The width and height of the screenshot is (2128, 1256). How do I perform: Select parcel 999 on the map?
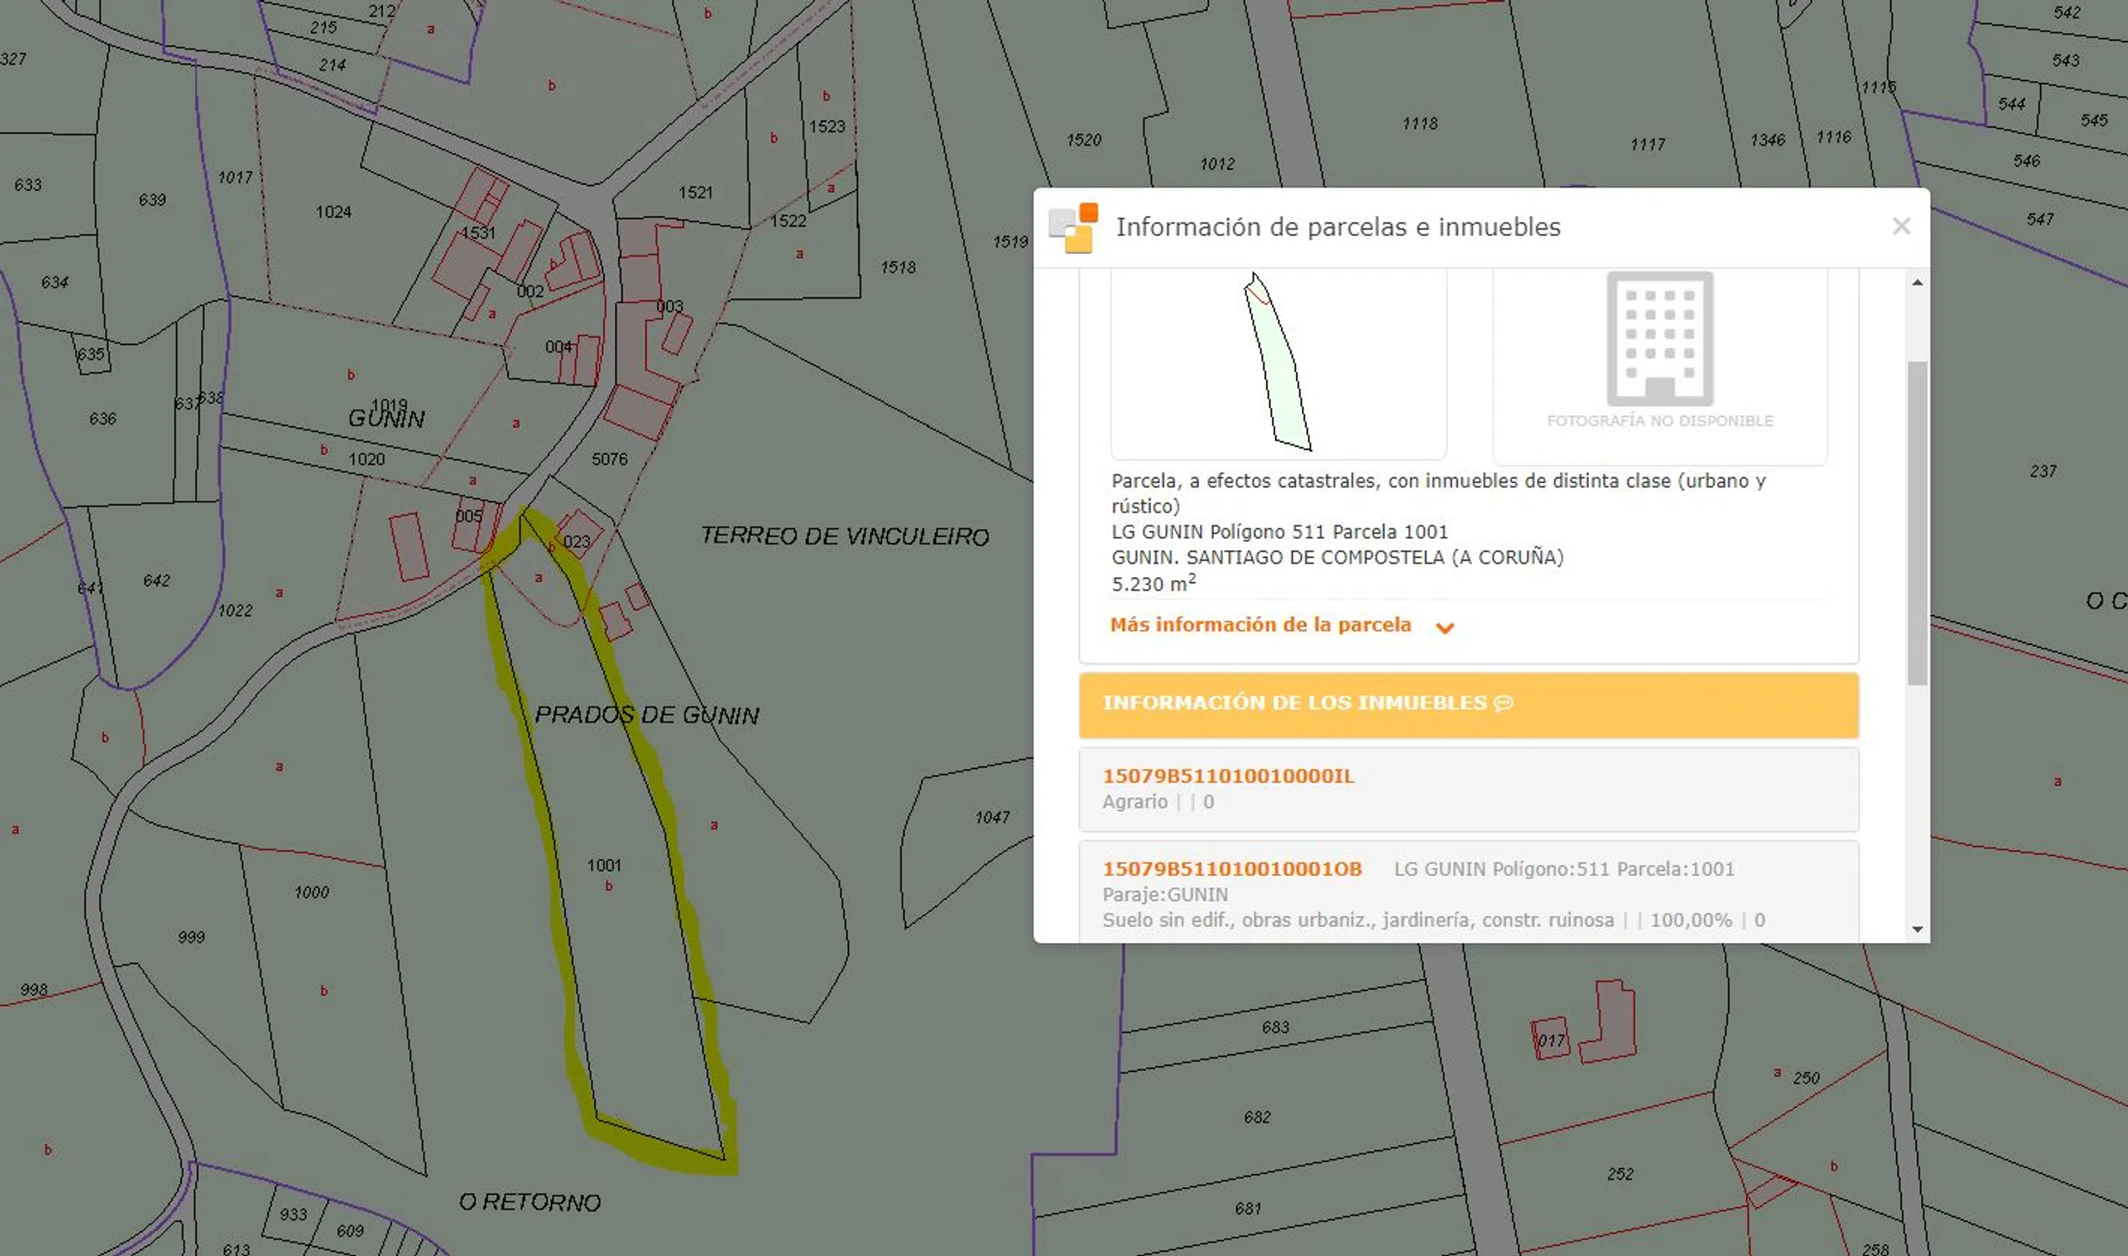coord(191,937)
